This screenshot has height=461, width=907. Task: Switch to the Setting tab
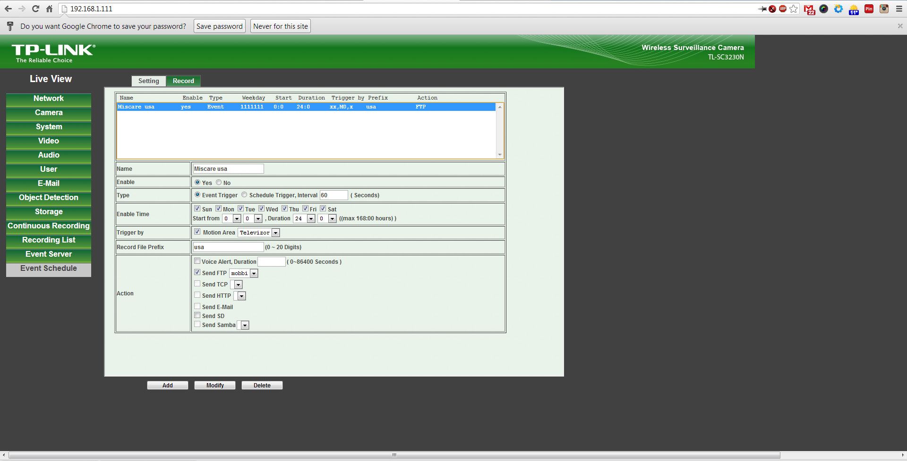[x=148, y=81]
